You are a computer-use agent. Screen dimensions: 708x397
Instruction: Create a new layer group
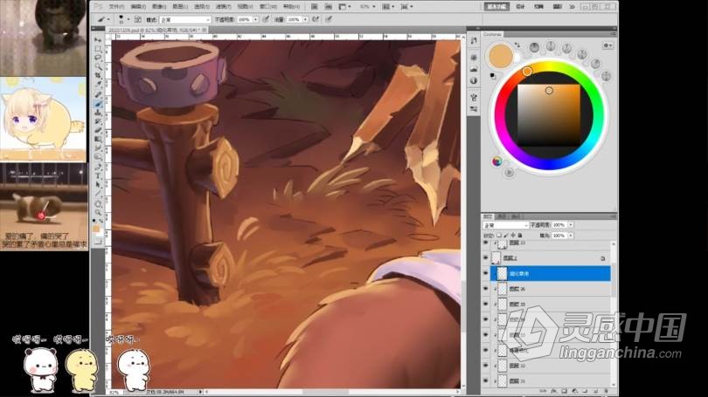[585, 391]
